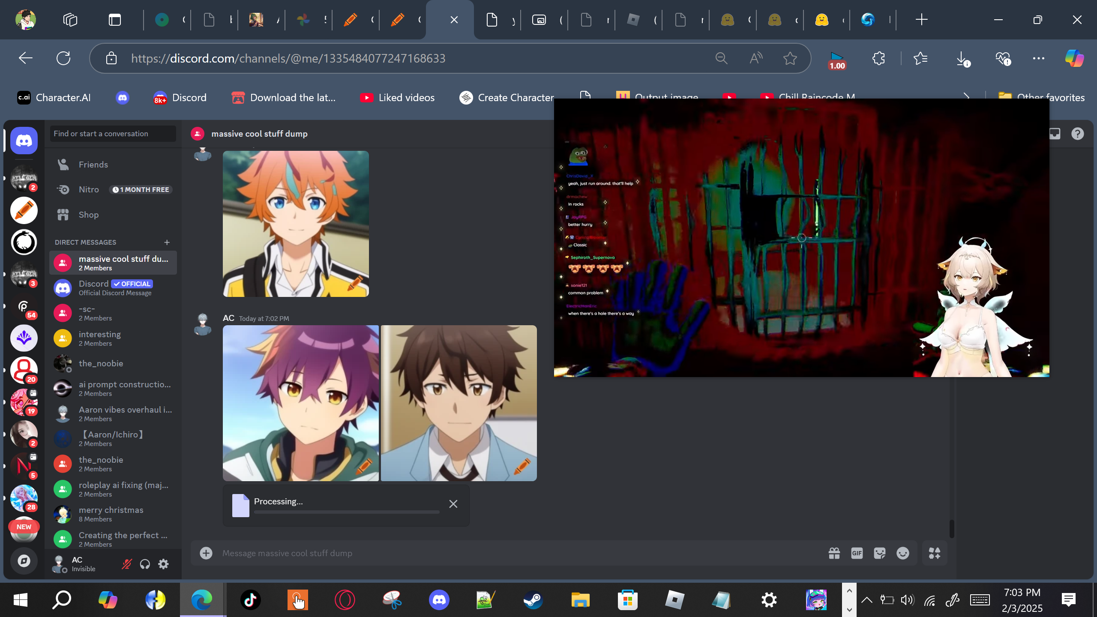Open browser Extensions puzzle icon
This screenshot has width=1097, height=617.
(878, 58)
